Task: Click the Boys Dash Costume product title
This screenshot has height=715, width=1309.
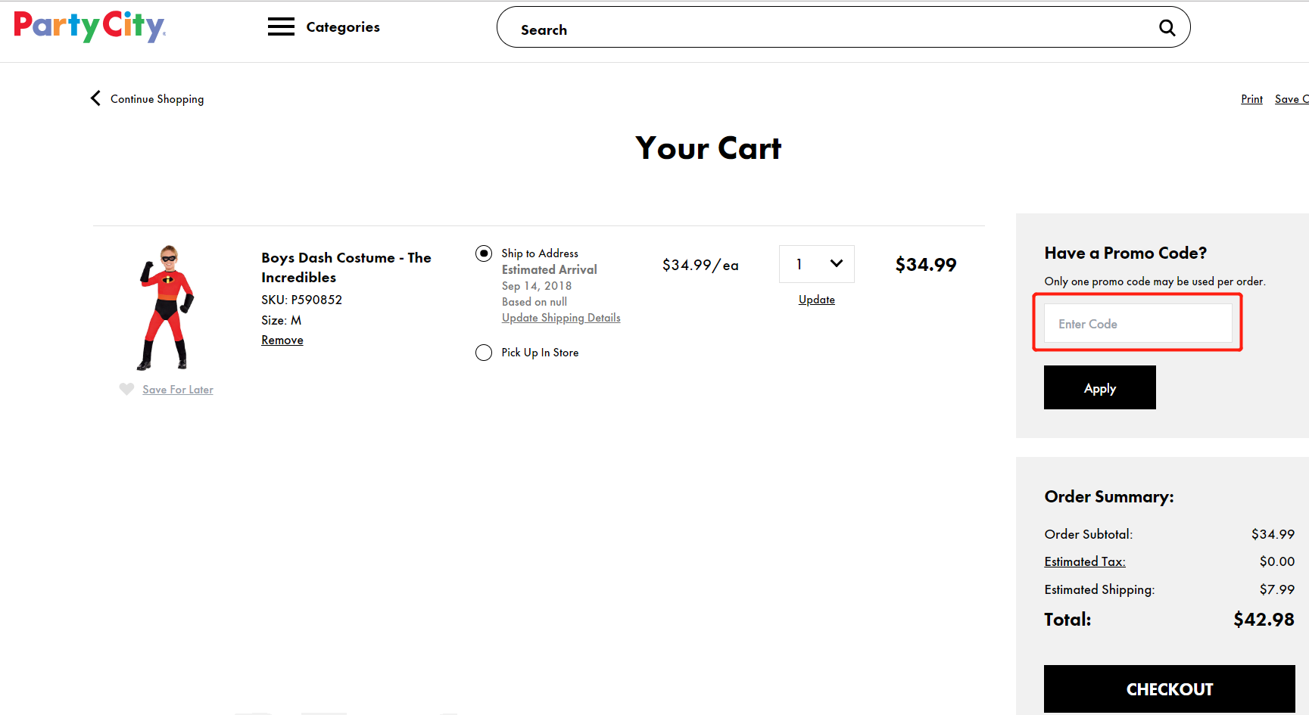Action: 346,267
